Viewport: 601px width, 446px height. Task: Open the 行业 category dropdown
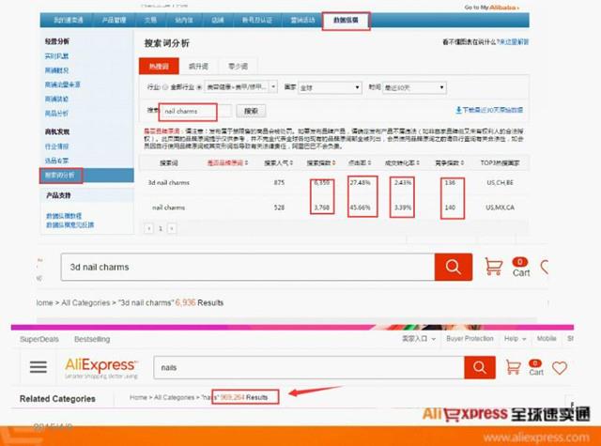pos(240,87)
